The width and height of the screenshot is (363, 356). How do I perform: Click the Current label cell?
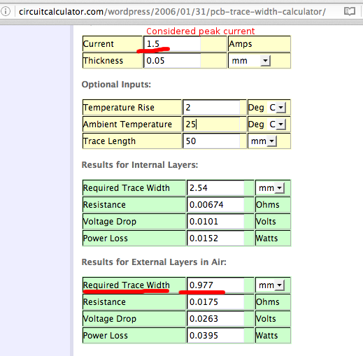tap(113, 43)
